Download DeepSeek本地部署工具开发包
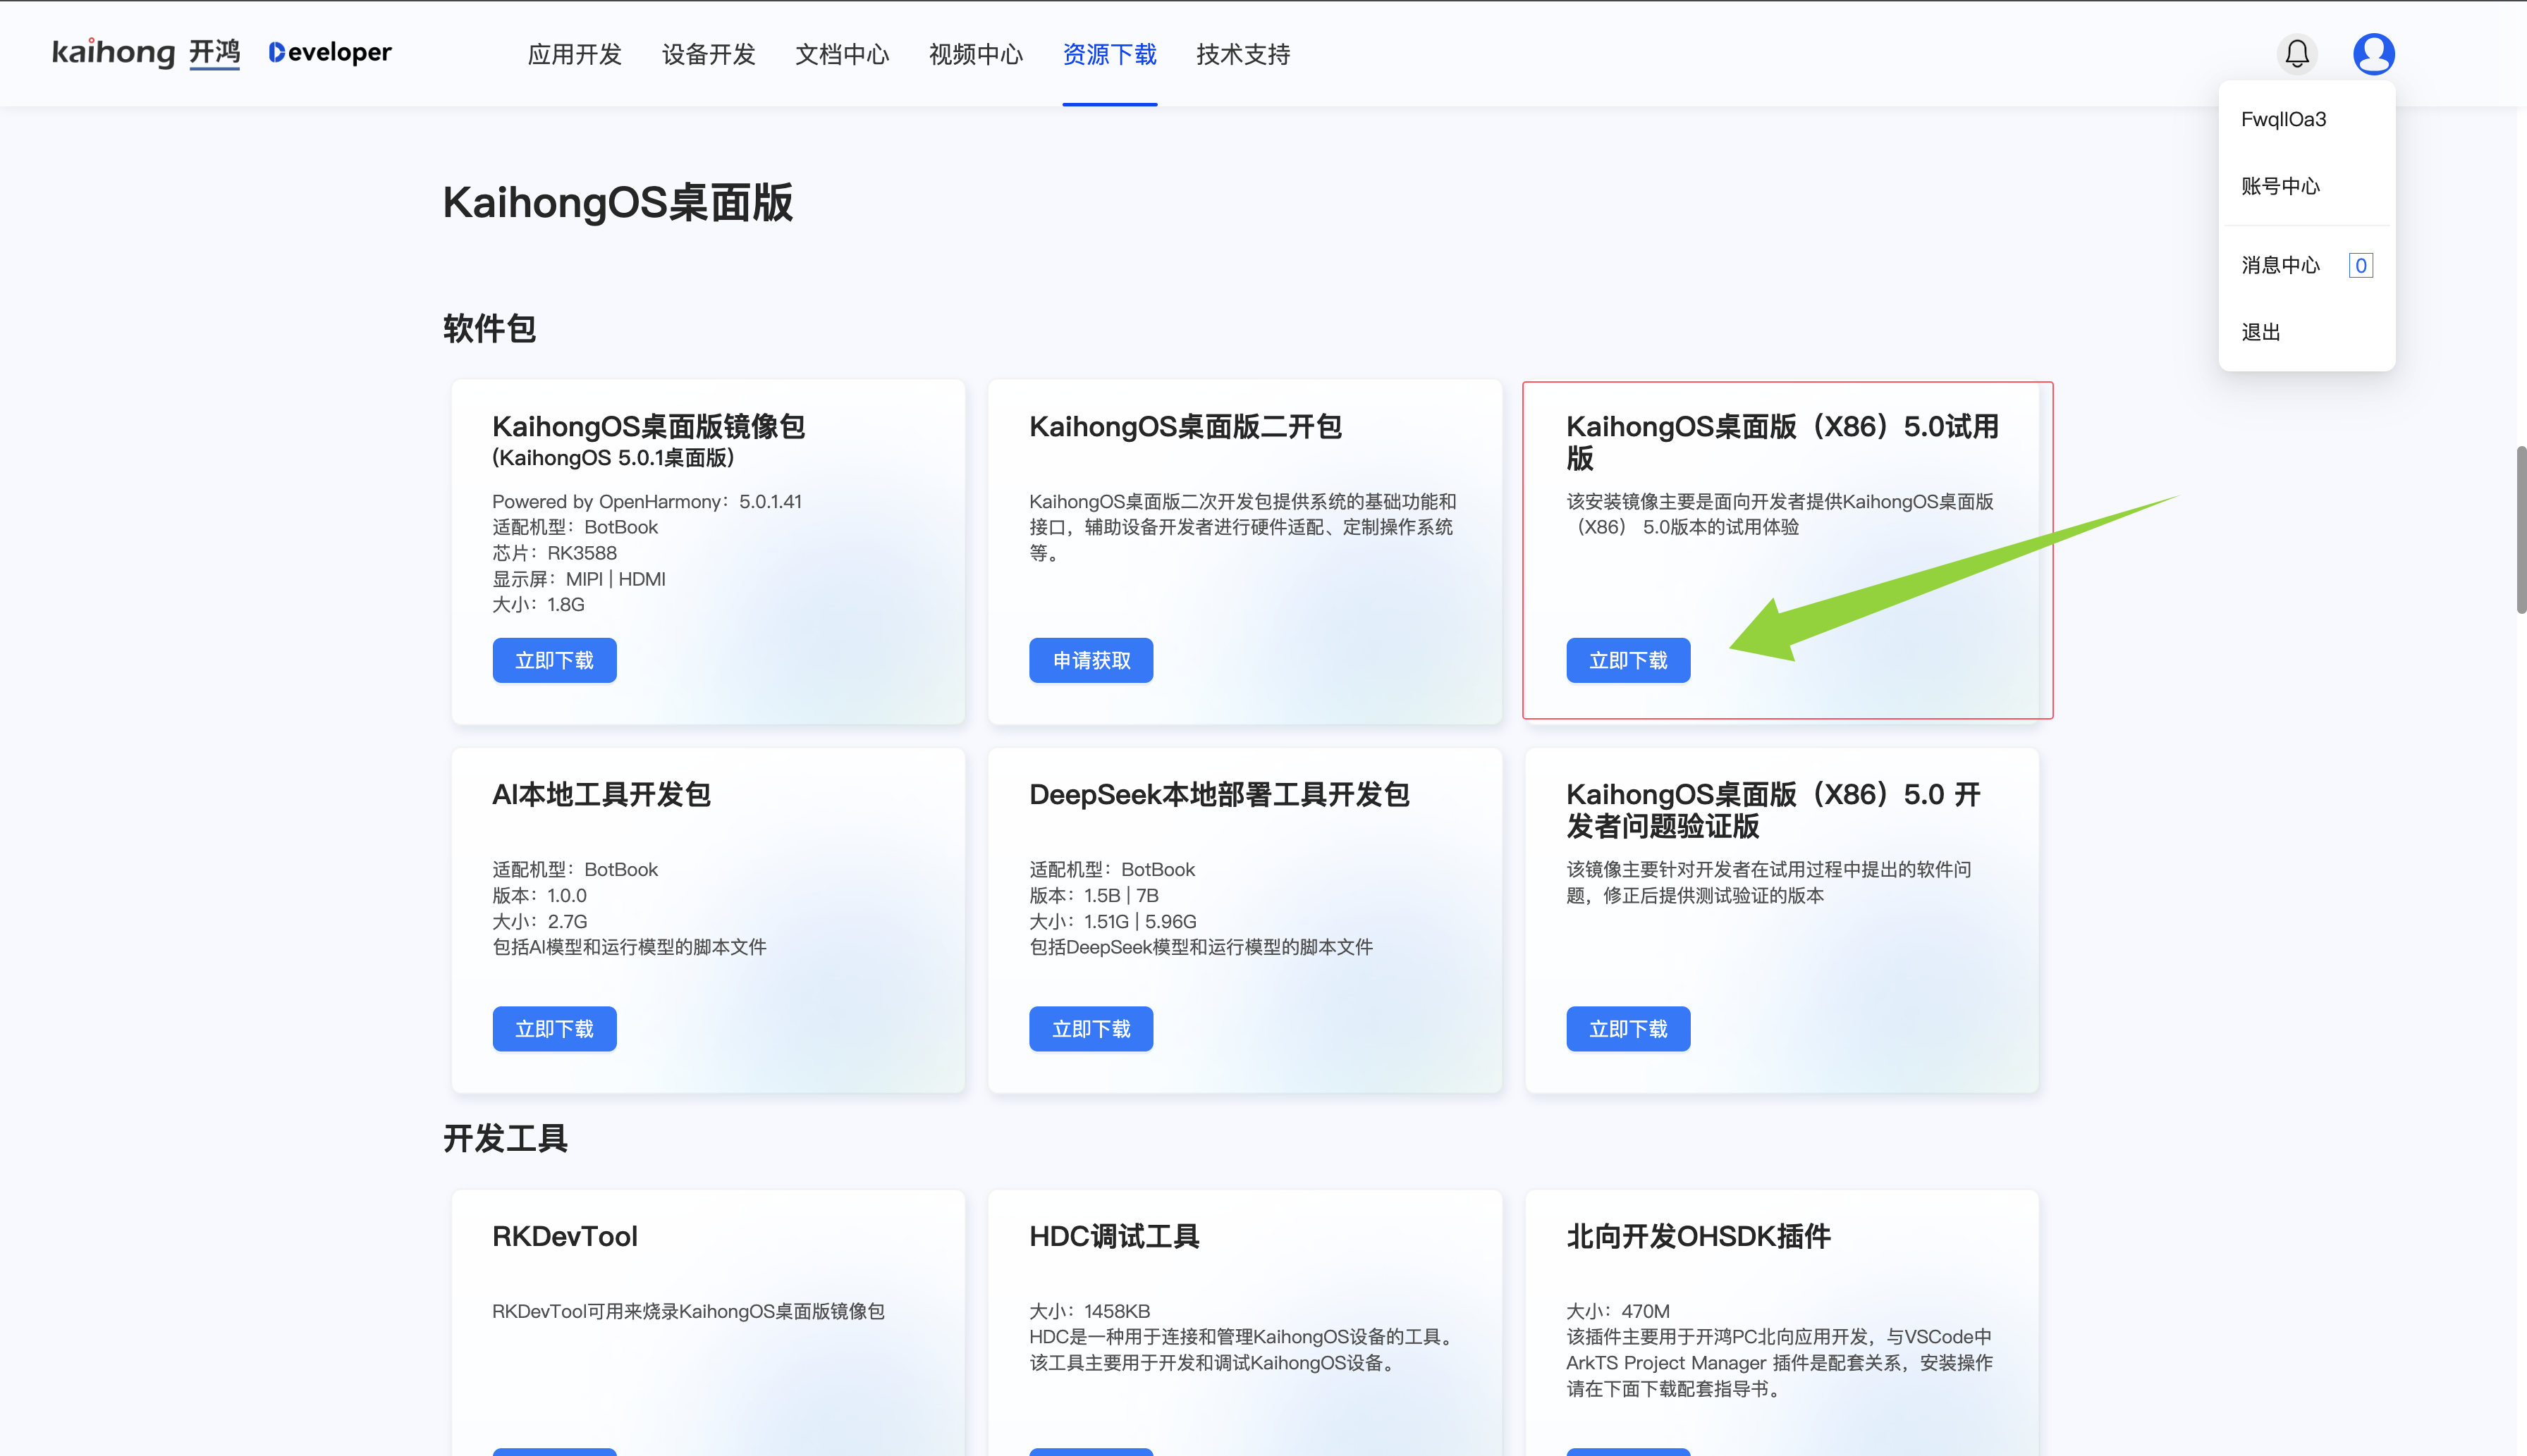This screenshot has width=2527, height=1456. (1091, 1029)
